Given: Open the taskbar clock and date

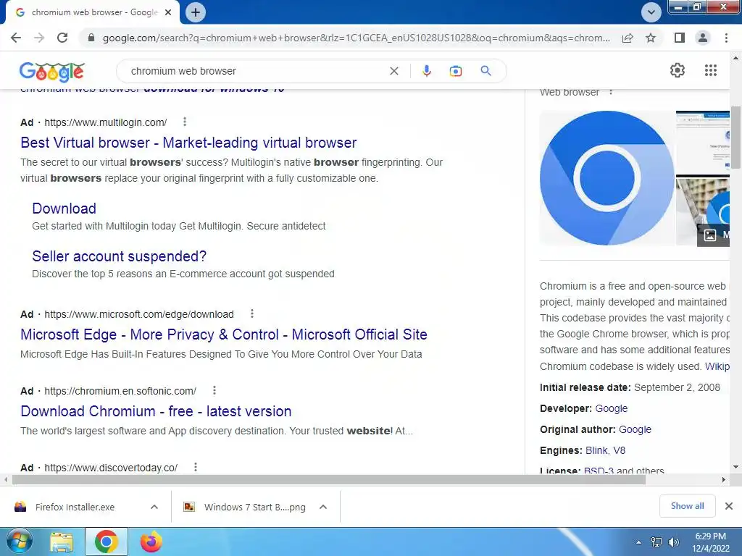Looking at the screenshot, I should point(710,542).
